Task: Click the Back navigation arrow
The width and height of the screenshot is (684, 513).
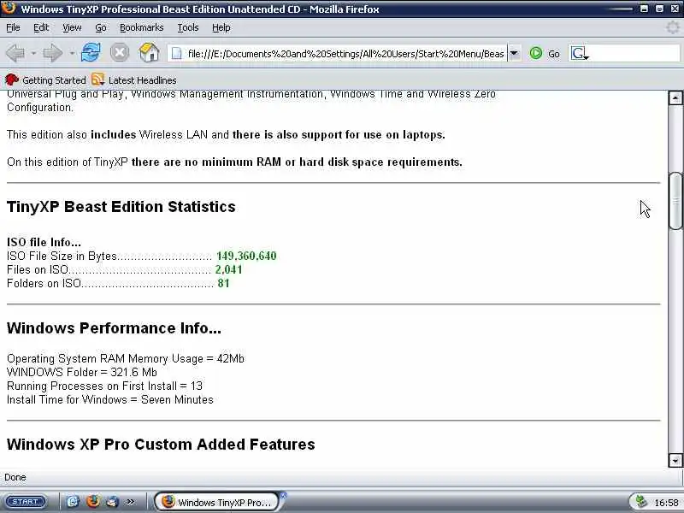Action: (15, 53)
